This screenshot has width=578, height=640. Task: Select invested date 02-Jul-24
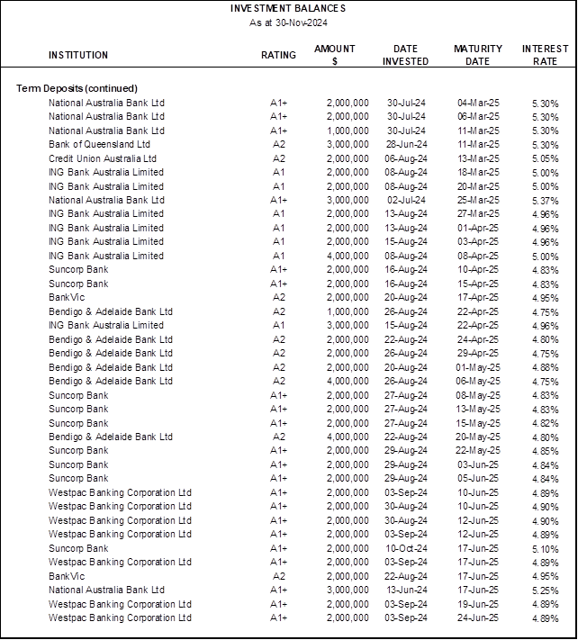point(406,201)
